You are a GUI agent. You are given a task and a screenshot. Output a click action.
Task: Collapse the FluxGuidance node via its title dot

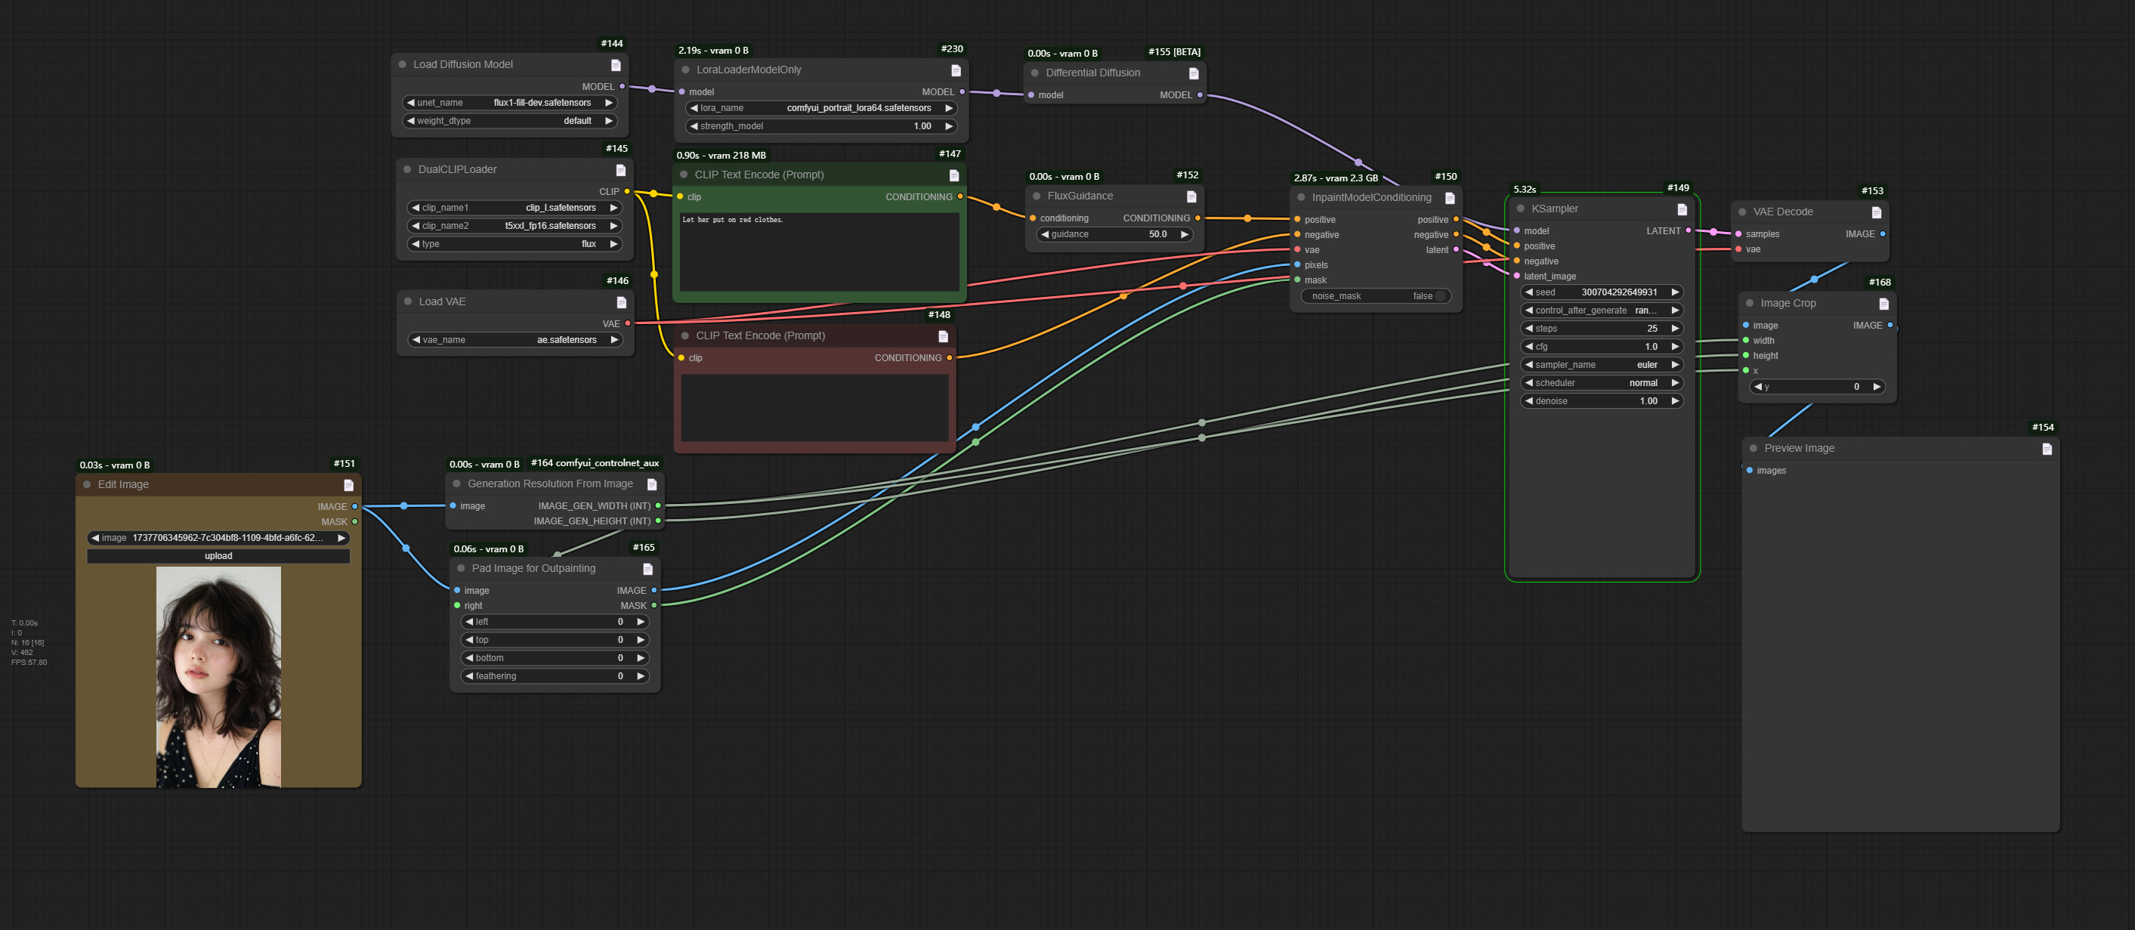[x=1035, y=196]
